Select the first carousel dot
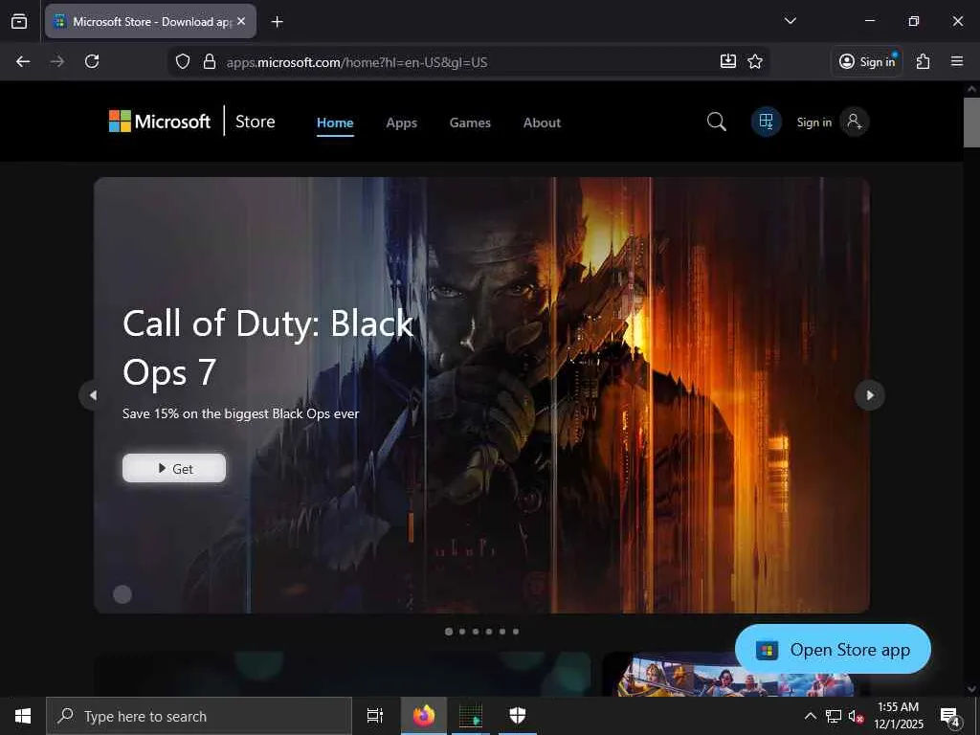 coord(449,632)
